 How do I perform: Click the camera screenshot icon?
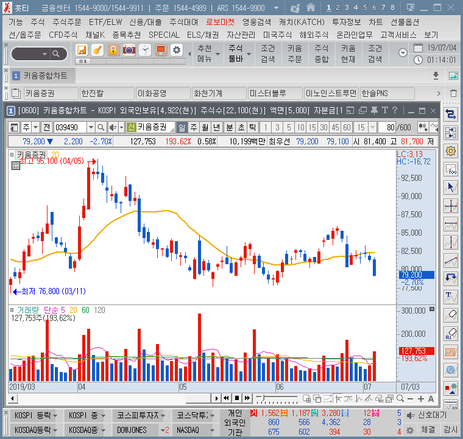tap(129, 50)
